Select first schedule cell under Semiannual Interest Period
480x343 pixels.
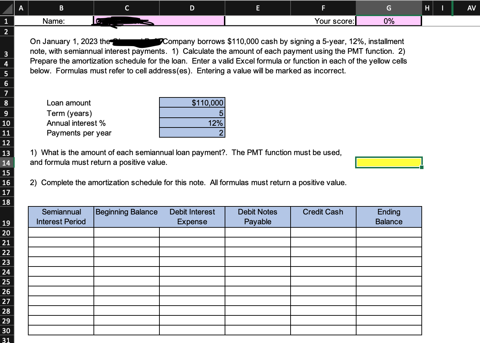61,232
